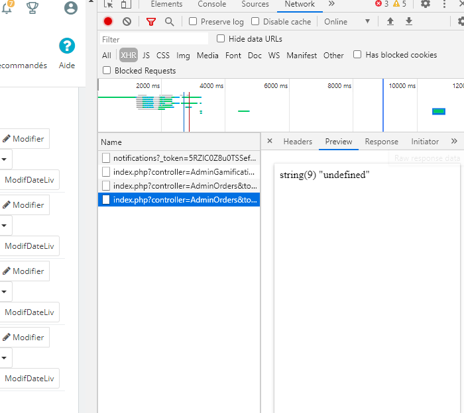Click the trophy icon in header
464x413 pixels.
point(32,8)
